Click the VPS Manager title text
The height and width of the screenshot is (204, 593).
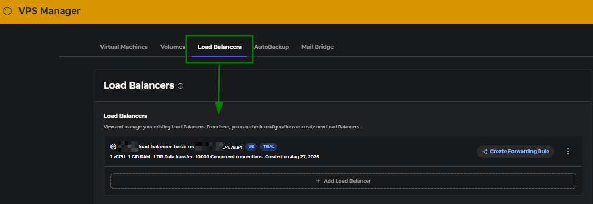pyautogui.click(x=49, y=11)
